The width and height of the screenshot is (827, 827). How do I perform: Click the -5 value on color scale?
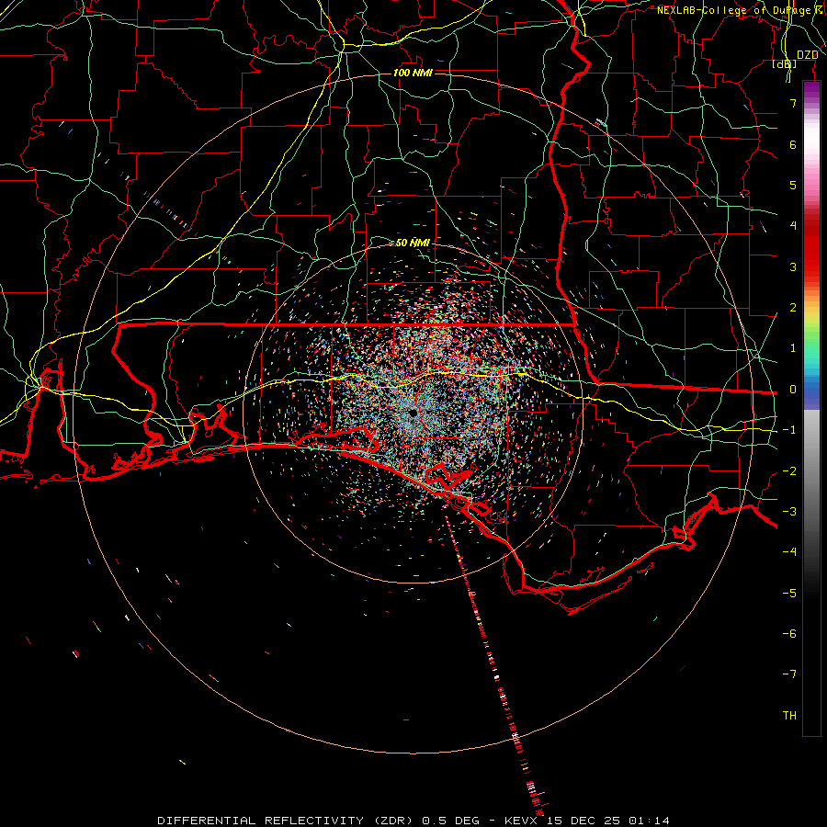[789, 594]
